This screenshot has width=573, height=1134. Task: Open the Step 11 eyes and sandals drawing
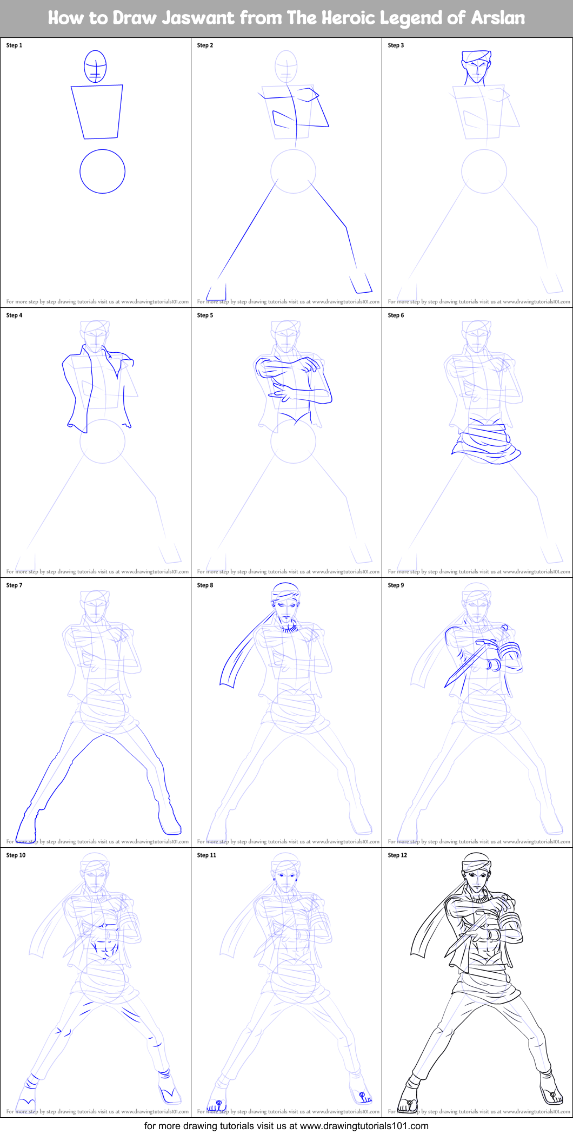click(286, 983)
